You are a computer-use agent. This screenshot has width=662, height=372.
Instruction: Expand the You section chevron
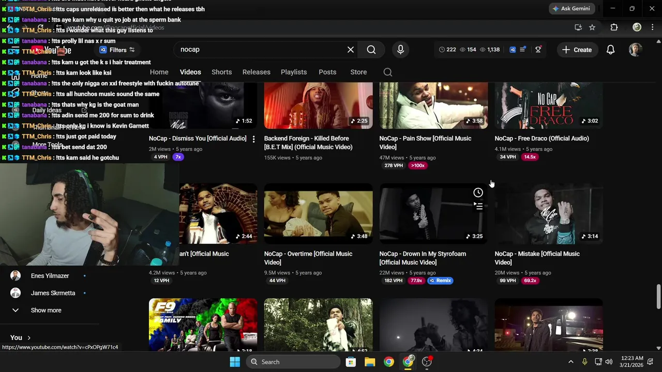tap(29, 338)
